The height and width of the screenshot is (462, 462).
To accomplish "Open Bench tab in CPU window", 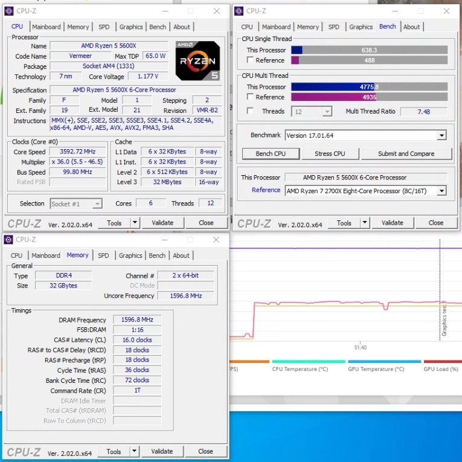I will (x=158, y=27).
